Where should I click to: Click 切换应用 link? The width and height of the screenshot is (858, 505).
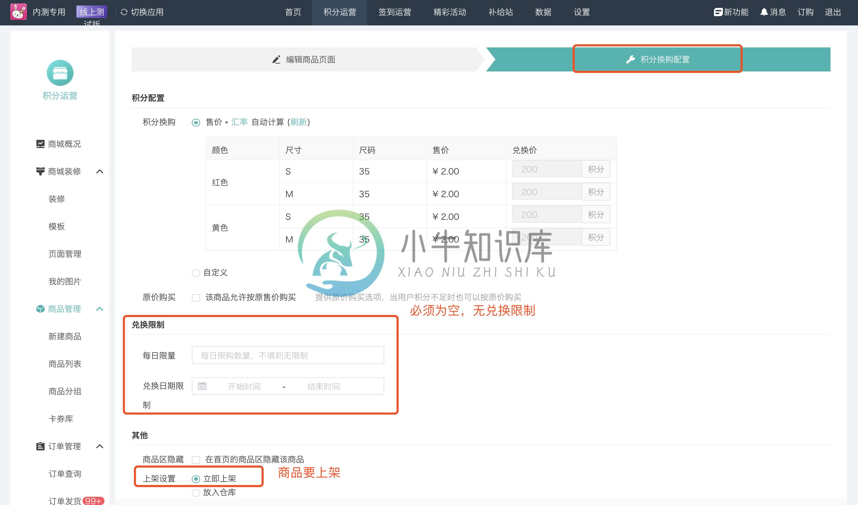pos(147,12)
